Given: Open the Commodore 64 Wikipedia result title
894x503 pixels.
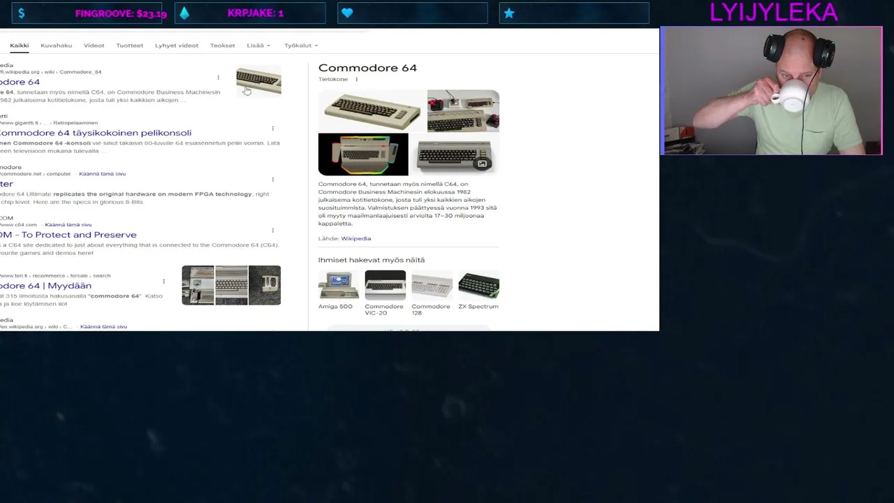Looking at the screenshot, I should [20, 82].
